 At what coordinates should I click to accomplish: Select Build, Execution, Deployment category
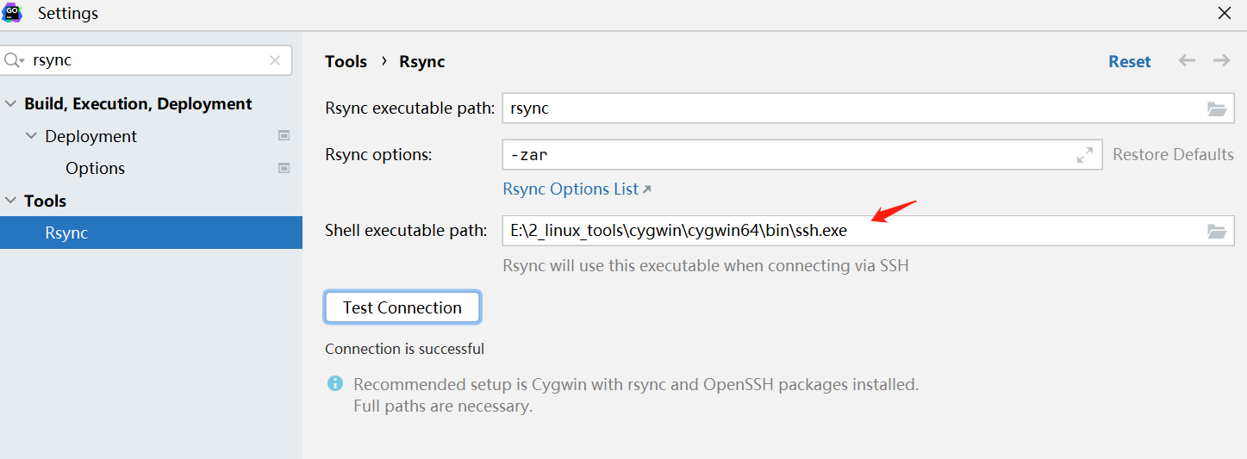138,104
